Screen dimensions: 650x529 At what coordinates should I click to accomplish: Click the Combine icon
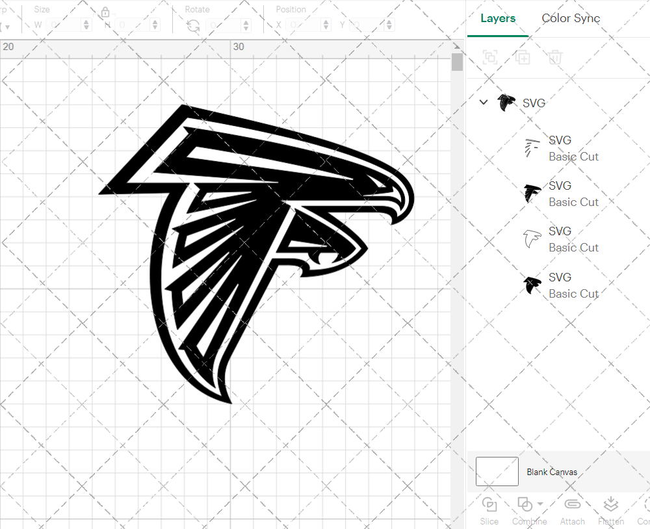pos(525,504)
